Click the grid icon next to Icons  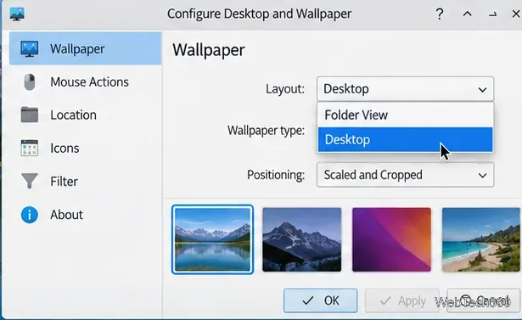pos(30,149)
